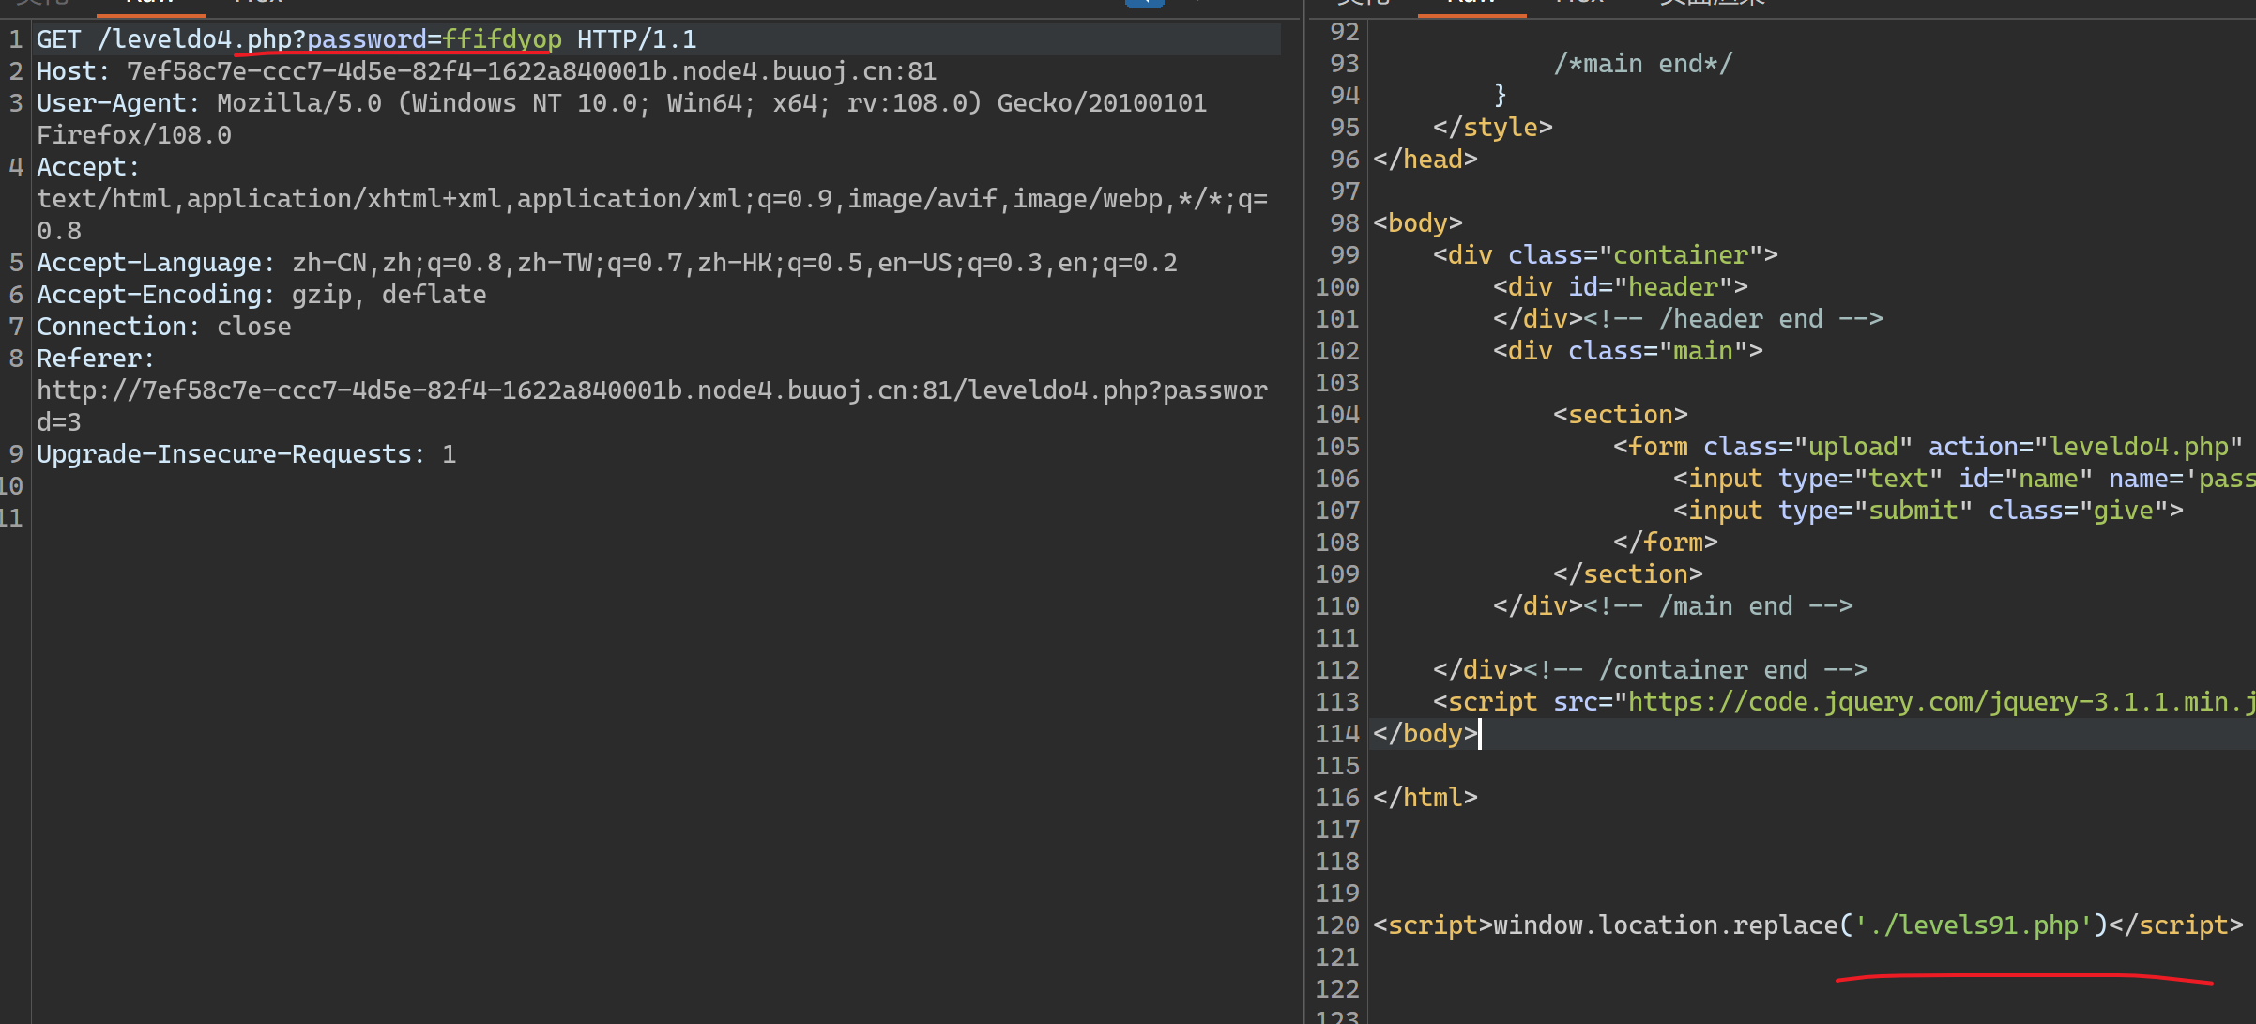
Task: Click the div id="header" line
Action: [1620, 287]
